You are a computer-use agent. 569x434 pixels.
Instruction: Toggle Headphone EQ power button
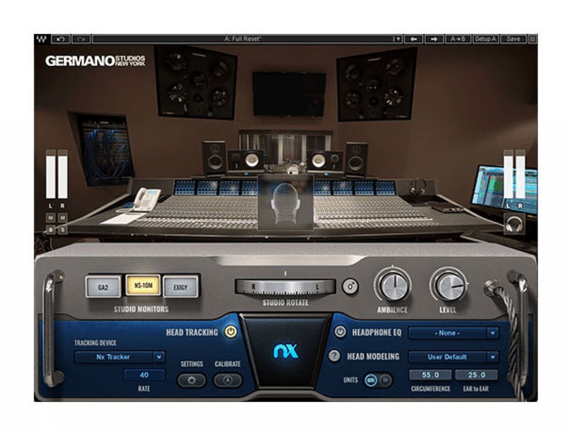[x=340, y=332]
